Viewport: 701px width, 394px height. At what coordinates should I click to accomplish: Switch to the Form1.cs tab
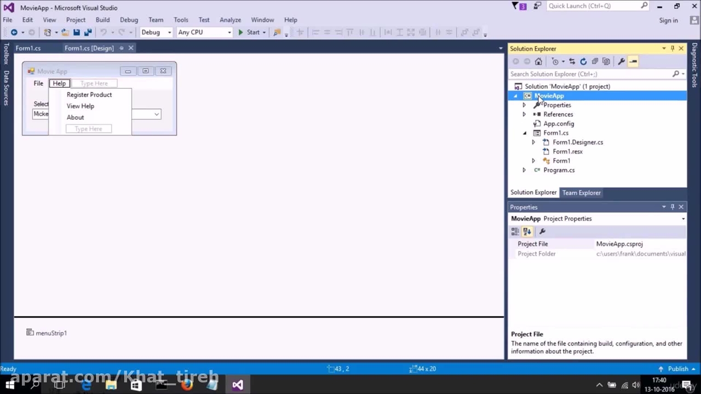click(x=28, y=48)
